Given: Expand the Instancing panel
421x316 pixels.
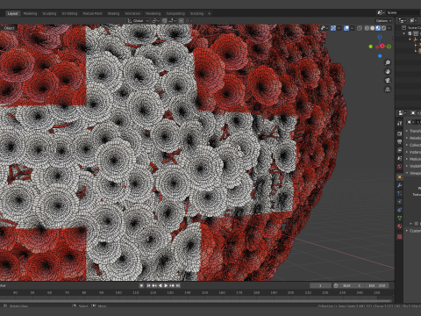Looking at the screenshot, I should tap(413, 152).
